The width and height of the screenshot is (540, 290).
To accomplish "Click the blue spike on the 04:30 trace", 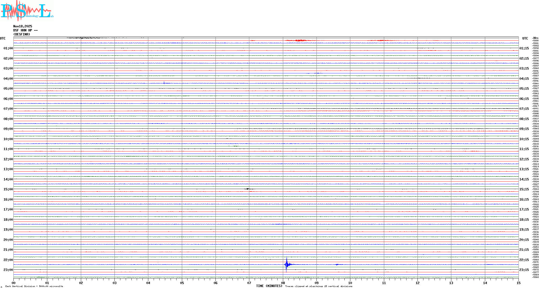I will 164,83.
